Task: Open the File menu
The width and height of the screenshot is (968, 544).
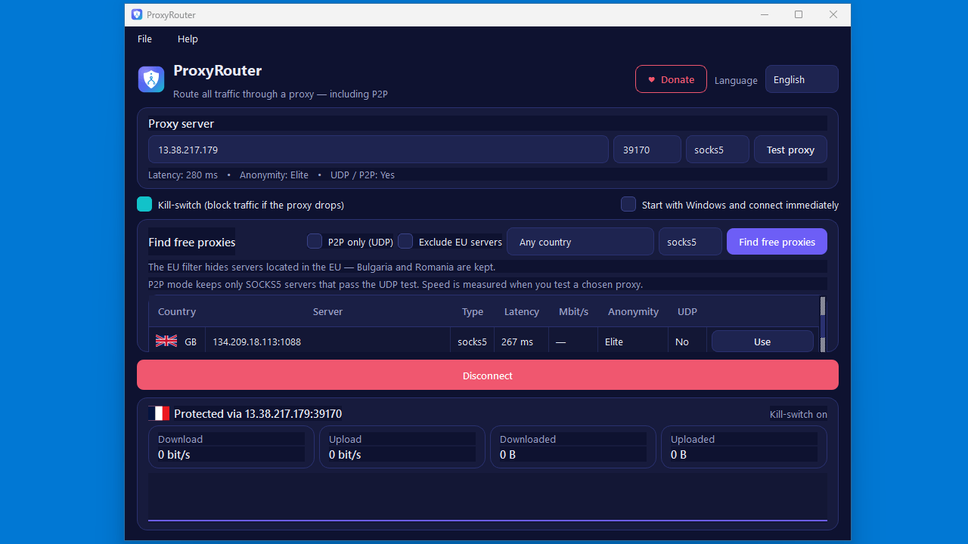Action: [144, 39]
